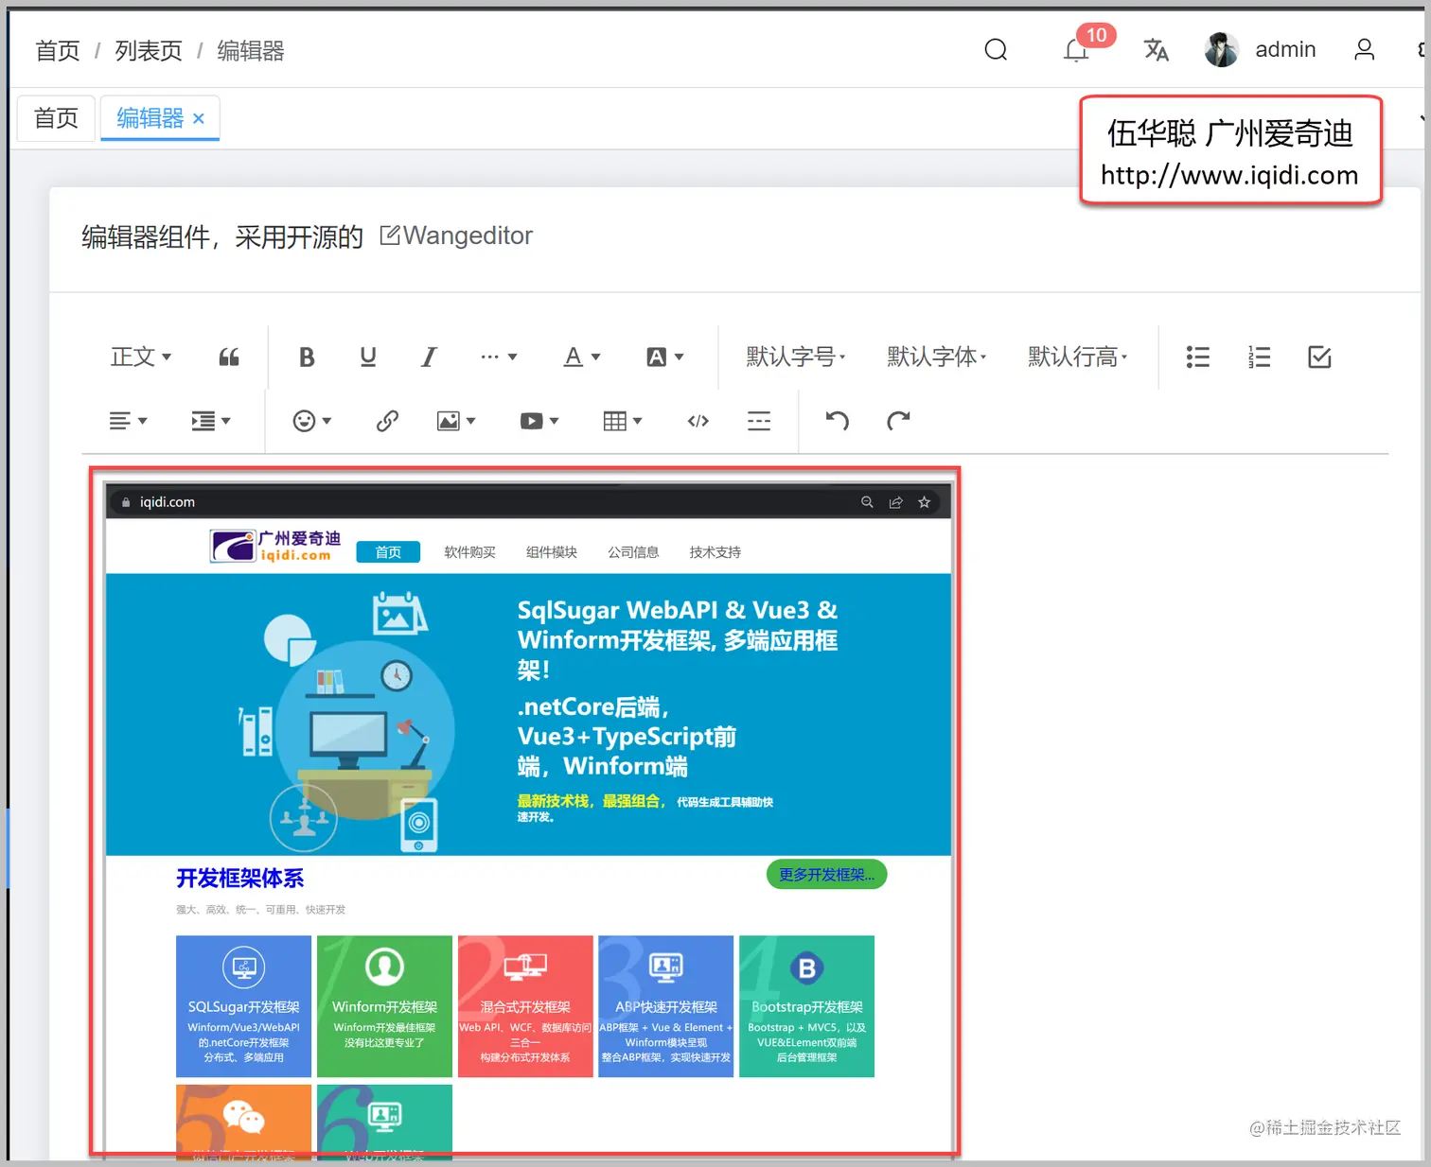The image size is (1431, 1167).
Task: Open the font color dropdown
Action: [581, 357]
